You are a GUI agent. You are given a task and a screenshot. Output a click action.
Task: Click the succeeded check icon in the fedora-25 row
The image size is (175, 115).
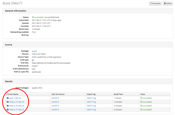[x=141, y=102]
